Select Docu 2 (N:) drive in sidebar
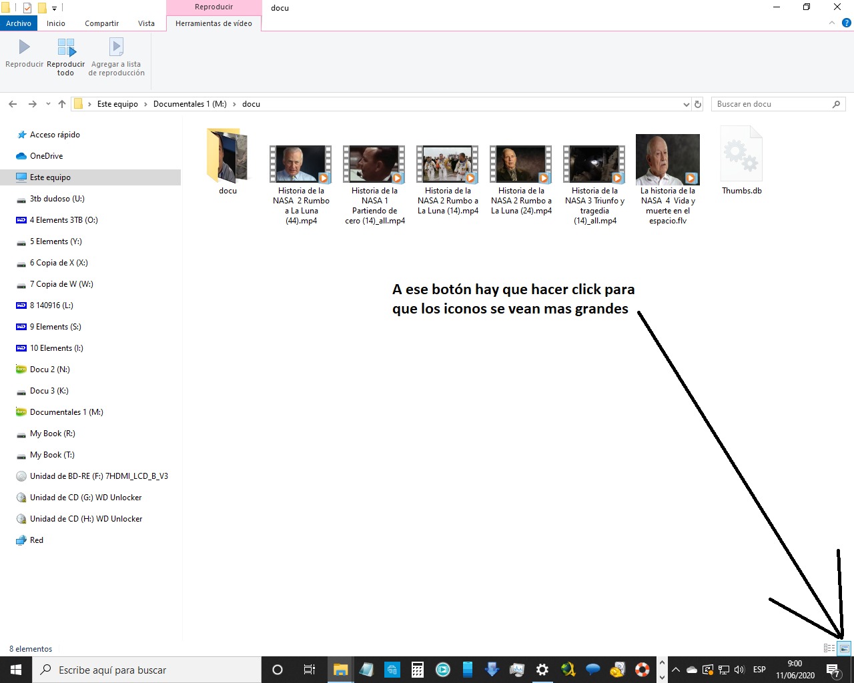 pos(49,370)
